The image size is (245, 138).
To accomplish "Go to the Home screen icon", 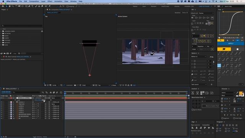I will point(3,6).
